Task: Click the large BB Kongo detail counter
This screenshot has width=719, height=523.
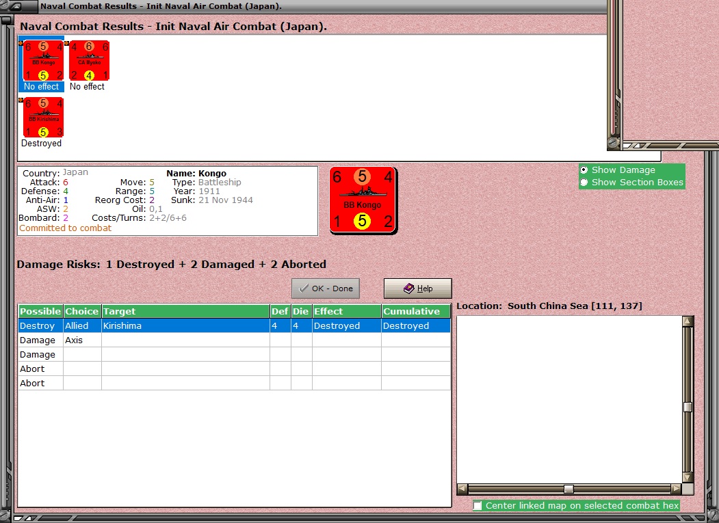Action: [x=363, y=200]
